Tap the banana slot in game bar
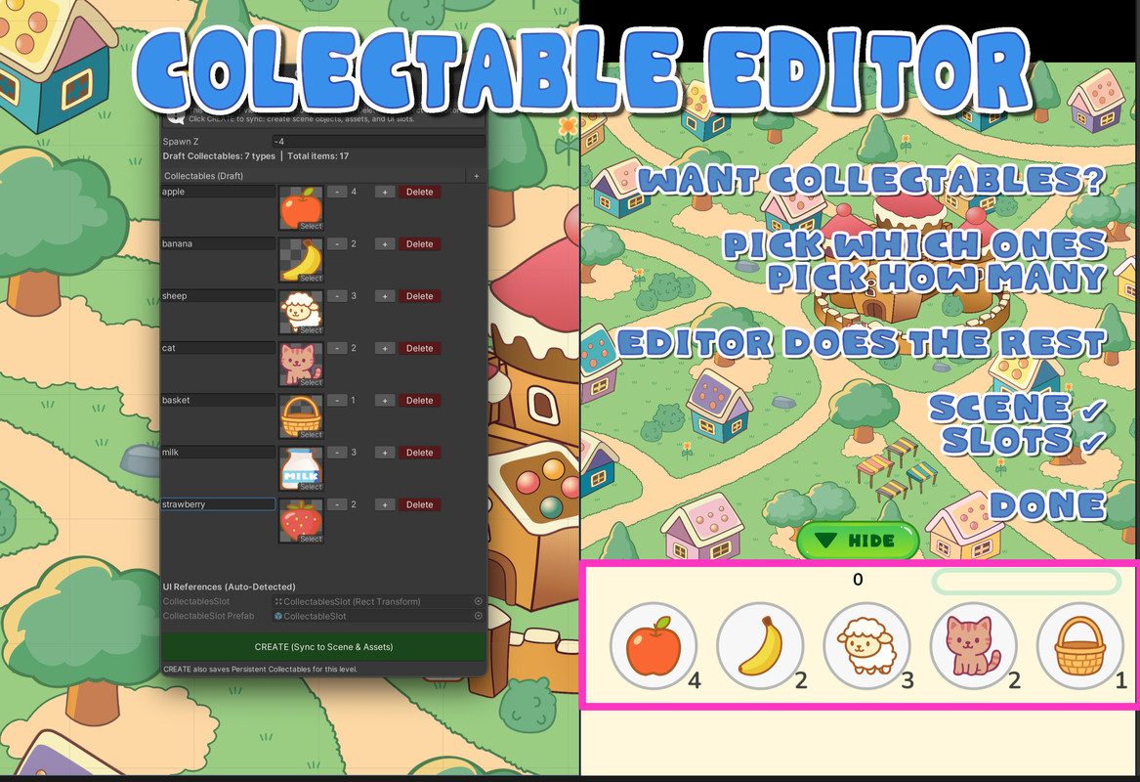Image resolution: width=1140 pixels, height=782 pixels. click(x=760, y=646)
